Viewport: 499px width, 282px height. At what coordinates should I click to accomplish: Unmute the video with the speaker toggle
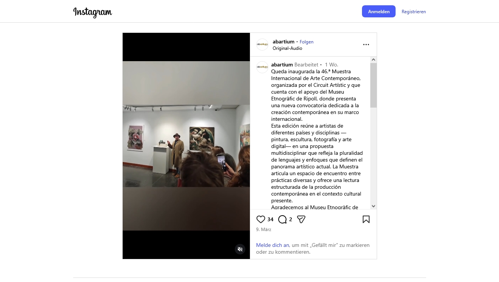tap(240, 249)
